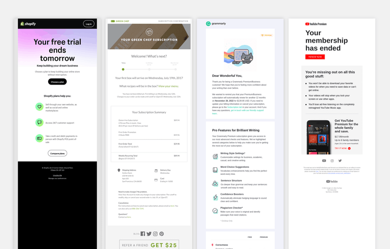
Task: Open the get in touch with support link
Action: (x=238, y=112)
